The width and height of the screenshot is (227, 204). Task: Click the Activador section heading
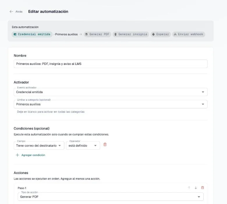tap(21, 82)
